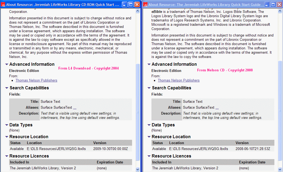
Task: Collapse Advanced Information in left window
Action: [x=7, y=64]
